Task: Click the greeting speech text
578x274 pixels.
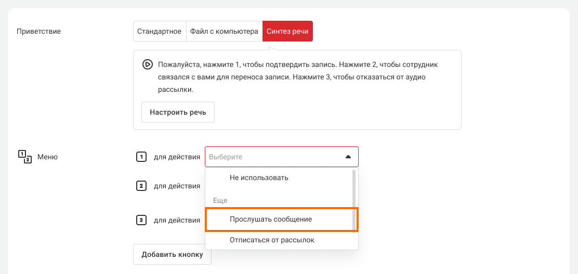Action: pyautogui.click(x=298, y=77)
